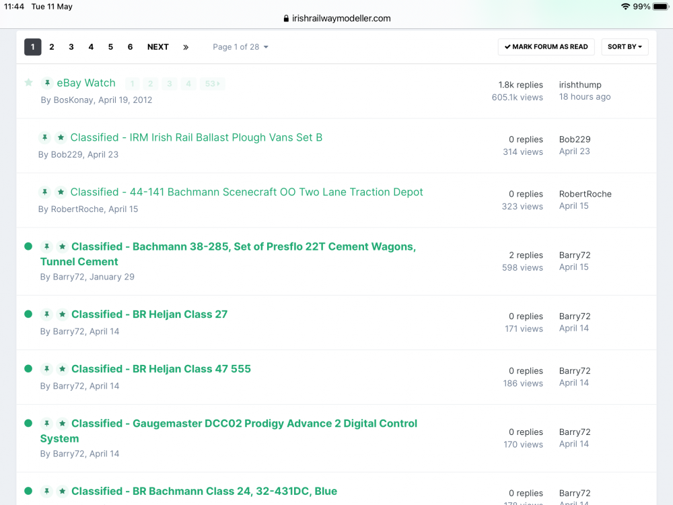This screenshot has width=673, height=505.
Task: Click unread dot beside Presflo Cement Wagons topic
Action: (x=28, y=246)
